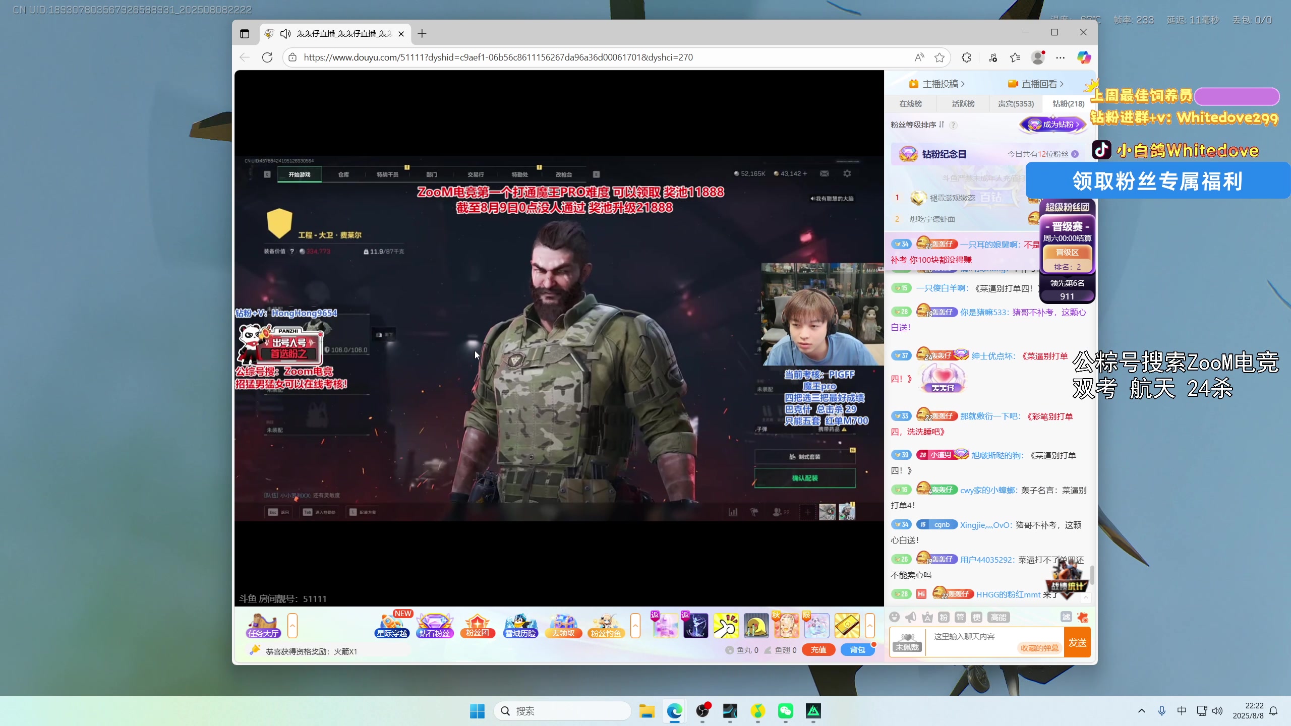The width and height of the screenshot is (1291, 726).
Task: Select the gold bar gift
Action: click(x=847, y=626)
